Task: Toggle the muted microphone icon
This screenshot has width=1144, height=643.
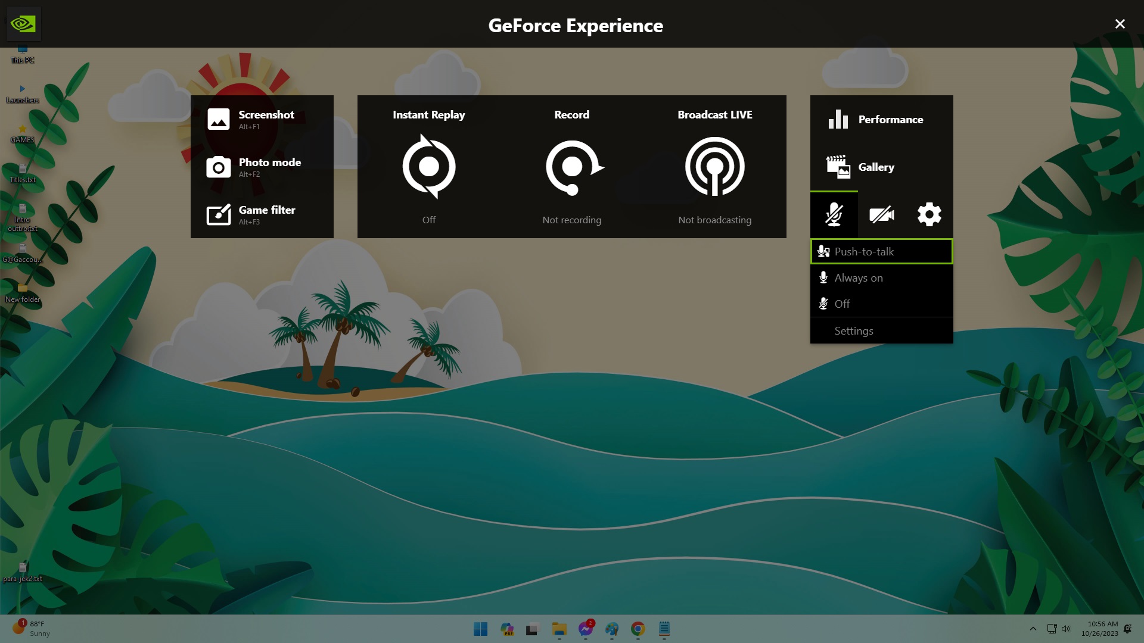Action: point(834,214)
